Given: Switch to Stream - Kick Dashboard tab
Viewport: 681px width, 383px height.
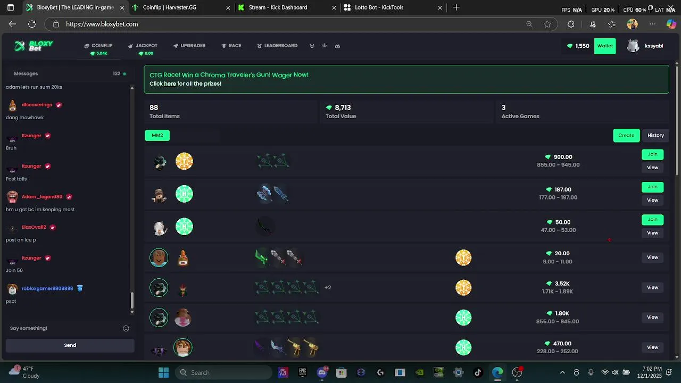Looking at the screenshot, I should coord(287,7).
